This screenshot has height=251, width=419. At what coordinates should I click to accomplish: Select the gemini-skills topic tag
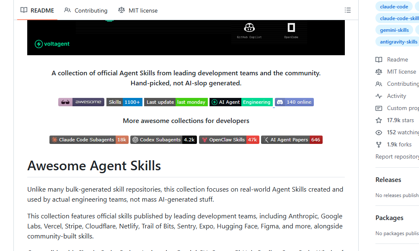pyautogui.click(x=394, y=30)
